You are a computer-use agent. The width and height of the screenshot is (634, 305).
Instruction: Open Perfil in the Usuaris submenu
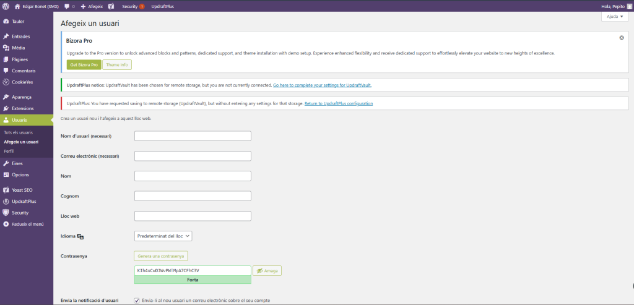(x=9, y=151)
